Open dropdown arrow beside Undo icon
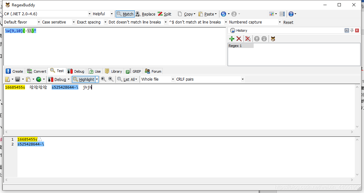Screen dimensions: 364x193 228,14
